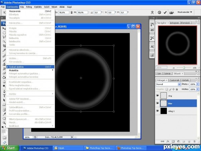Select the Pen tool

(4, 91)
